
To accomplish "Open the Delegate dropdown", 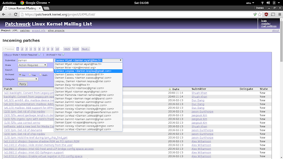I will coord(28,79).
